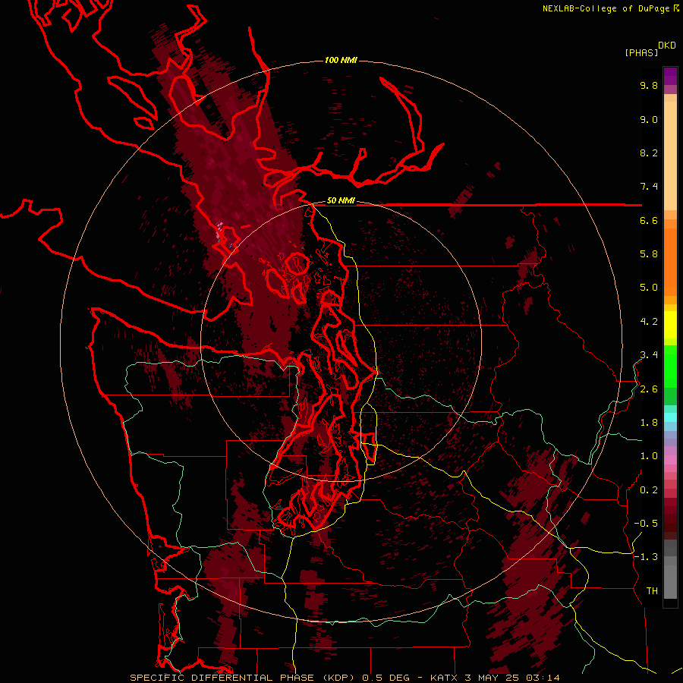This screenshot has height=683, width=683.
Task: Click the 03:14 timestamp
Action: [543, 678]
